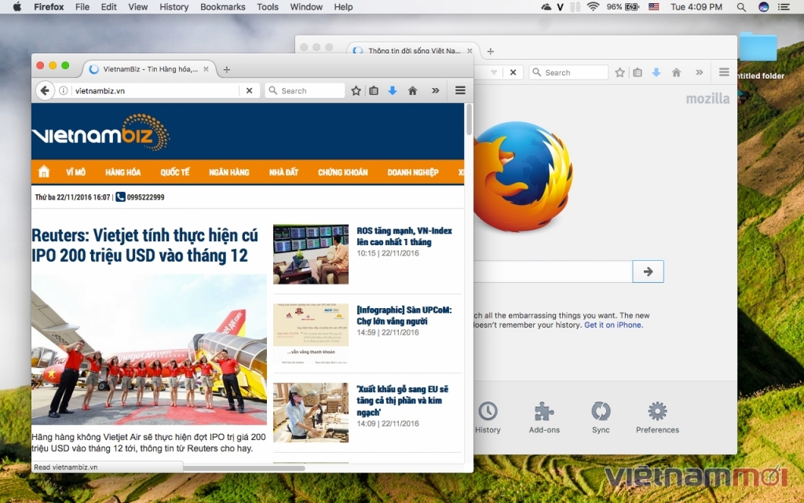
Task: Open the Reuters Vietjet IPO headline
Action: coord(144,245)
